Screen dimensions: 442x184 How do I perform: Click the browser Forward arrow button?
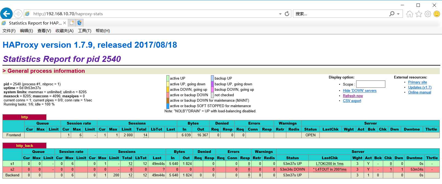coord(18,14)
